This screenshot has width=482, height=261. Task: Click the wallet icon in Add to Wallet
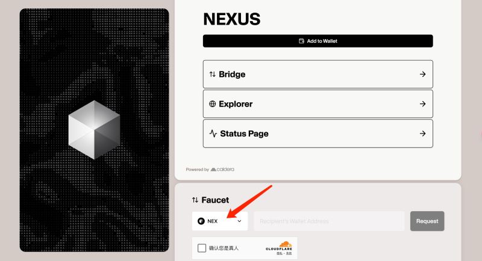click(301, 41)
